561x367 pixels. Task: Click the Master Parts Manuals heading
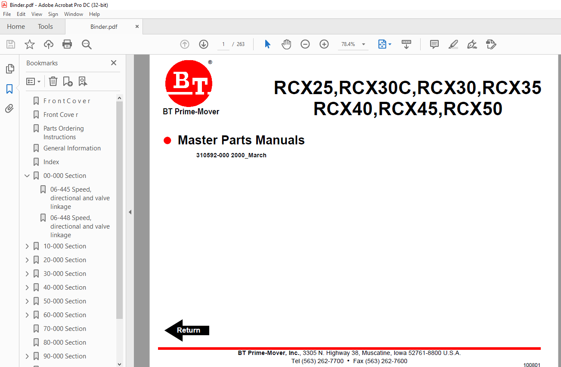pos(241,140)
